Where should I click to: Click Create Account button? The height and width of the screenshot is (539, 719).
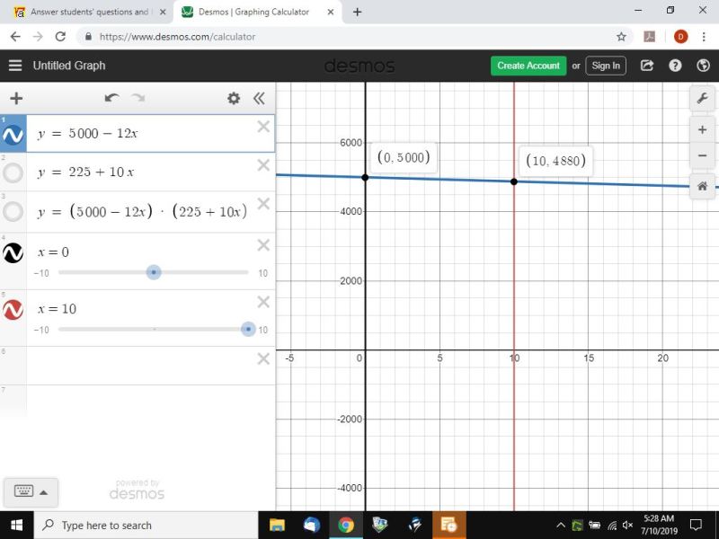[528, 66]
